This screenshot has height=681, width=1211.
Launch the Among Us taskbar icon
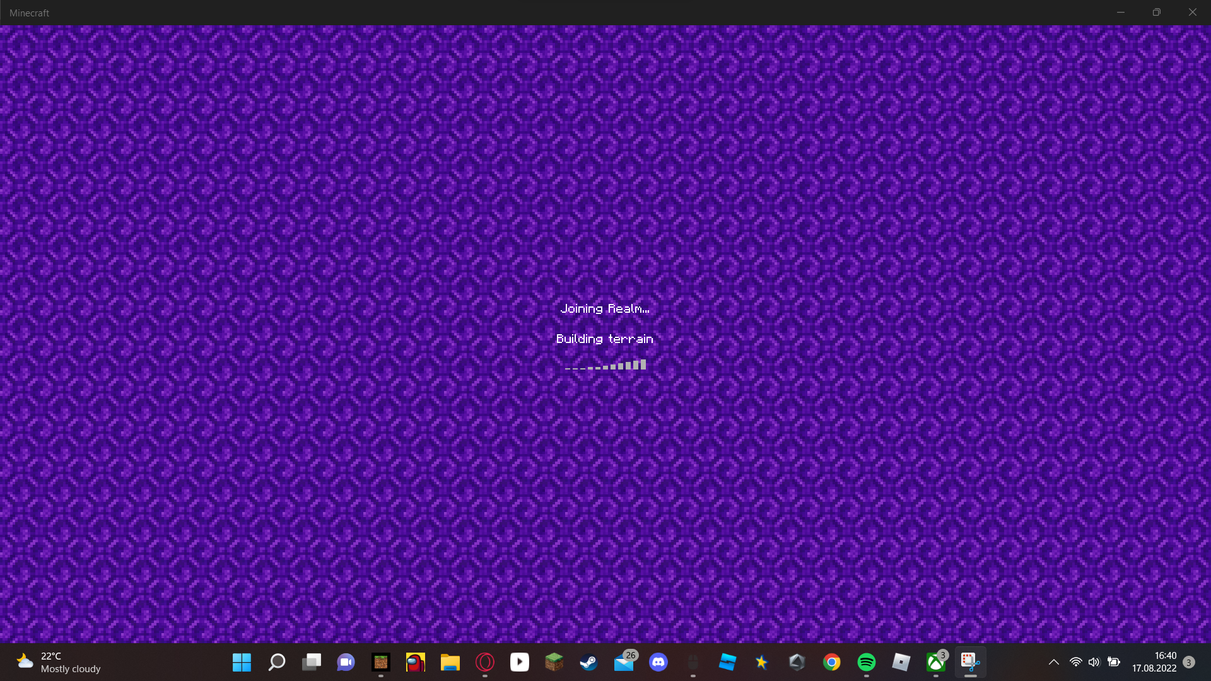[x=415, y=662]
